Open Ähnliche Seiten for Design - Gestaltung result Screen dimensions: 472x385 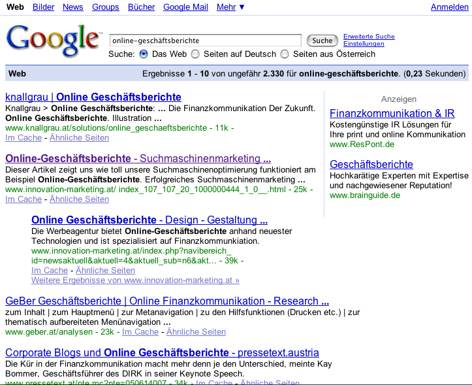[x=105, y=271]
